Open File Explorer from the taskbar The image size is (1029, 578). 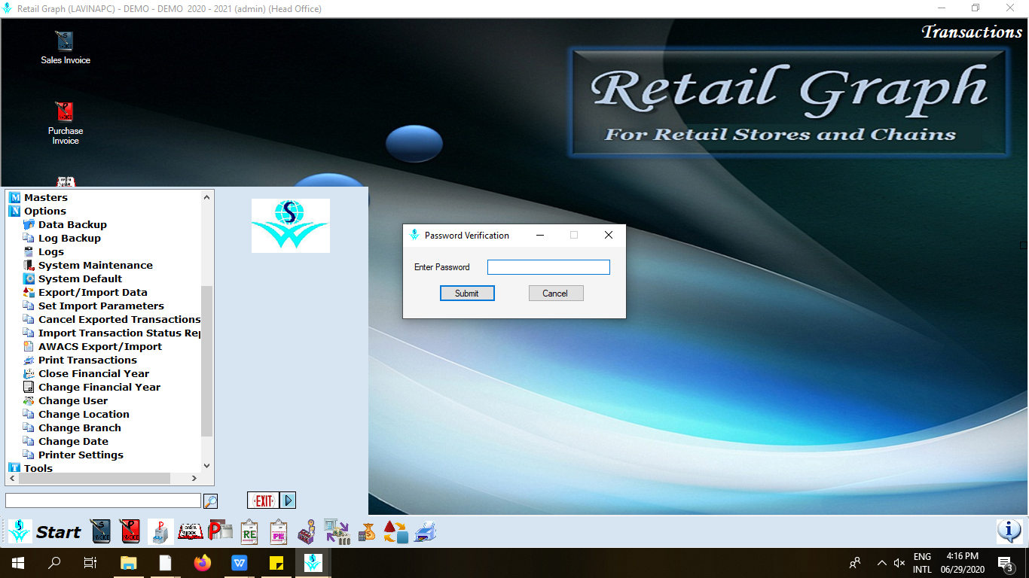click(x=129, y=562)
